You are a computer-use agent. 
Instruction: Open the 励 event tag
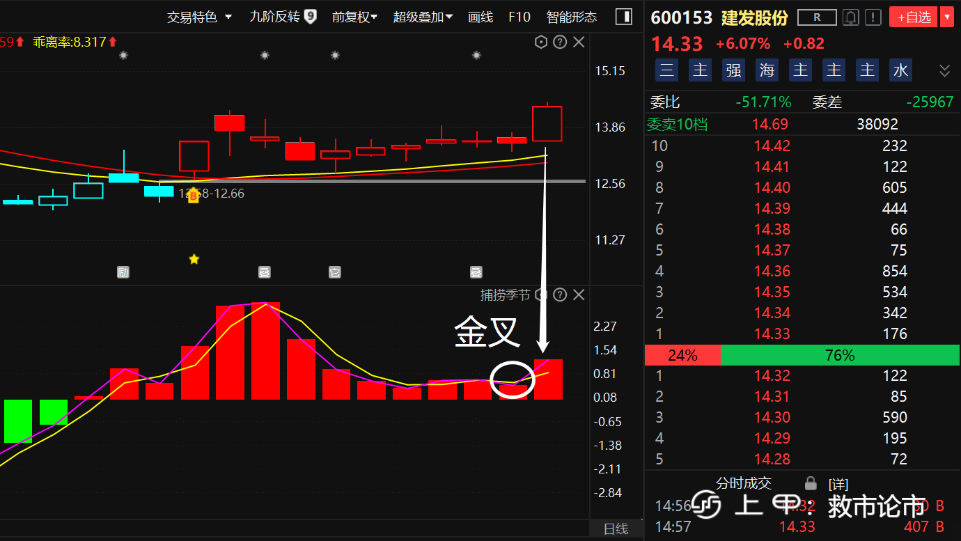123,272
